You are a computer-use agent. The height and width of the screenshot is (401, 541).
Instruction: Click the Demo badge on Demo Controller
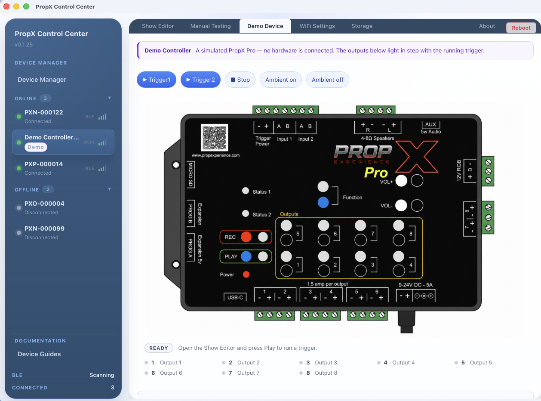click(x=36, y=147)
